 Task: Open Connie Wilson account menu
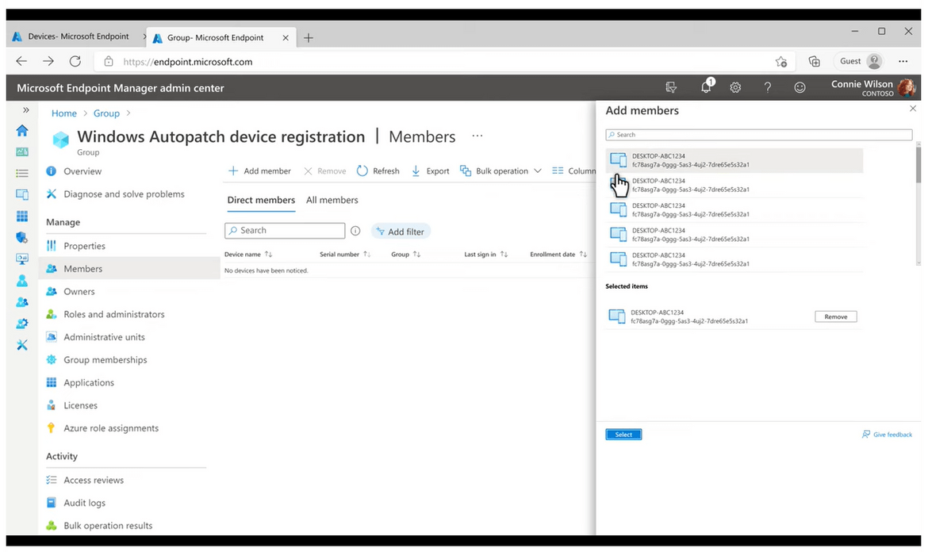point(873,87)
